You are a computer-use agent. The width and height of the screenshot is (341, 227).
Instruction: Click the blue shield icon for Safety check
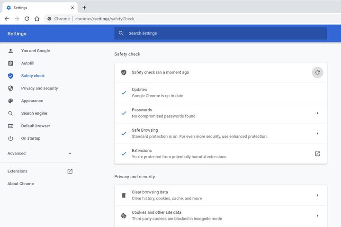tap(10, 76)
